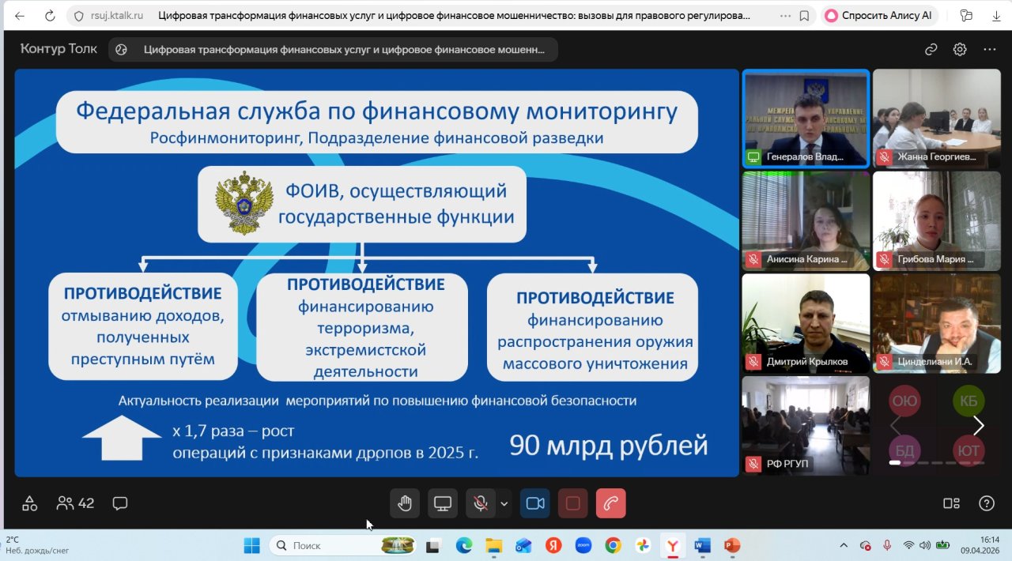Open three-dot more menu in meeting header
The width and height of the screenshot is (1012, 561).
pyautogui.click(x=989, y=49)
